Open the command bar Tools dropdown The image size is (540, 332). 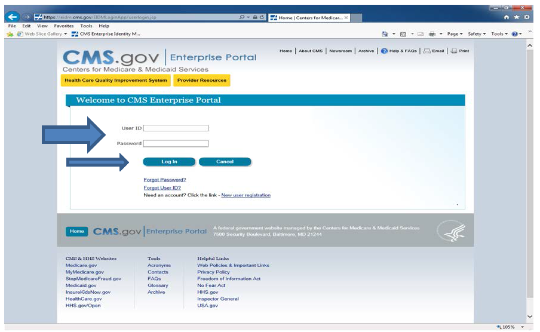(499, 34)
